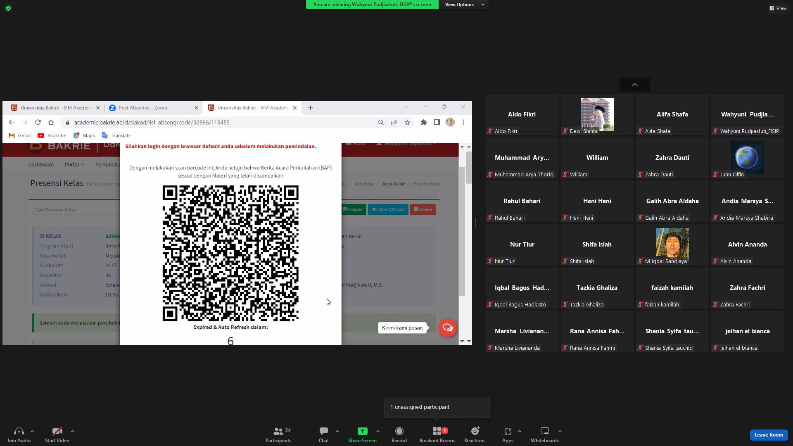The width and height of the screenshot is (793, 446).
Task: Expand audio options caret beside Join Audio
Action: (32, 431)
